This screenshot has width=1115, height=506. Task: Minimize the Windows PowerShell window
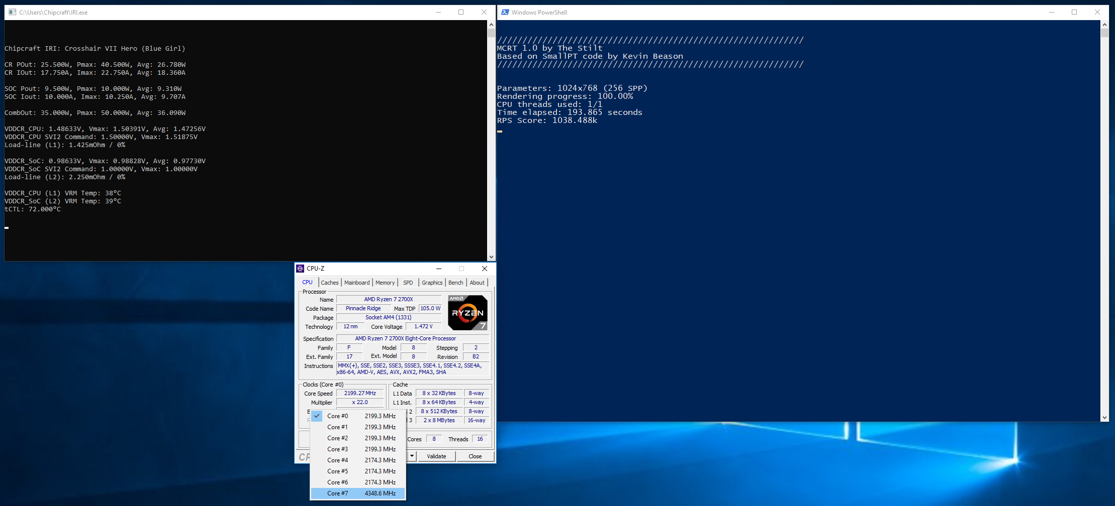1051,12
